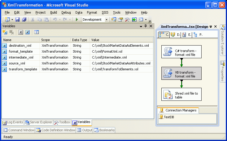Toggle auto-hide pin on Variables panel
Viewport: 227px width, 141px height.
(x=146, y=26)
